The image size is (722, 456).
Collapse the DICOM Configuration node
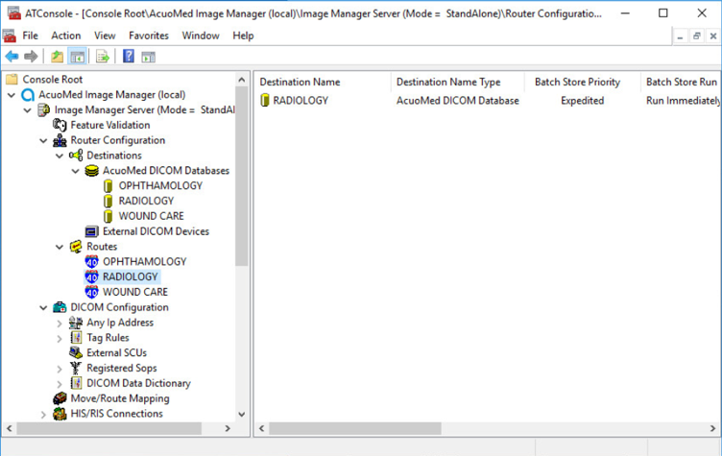[44, 308]
